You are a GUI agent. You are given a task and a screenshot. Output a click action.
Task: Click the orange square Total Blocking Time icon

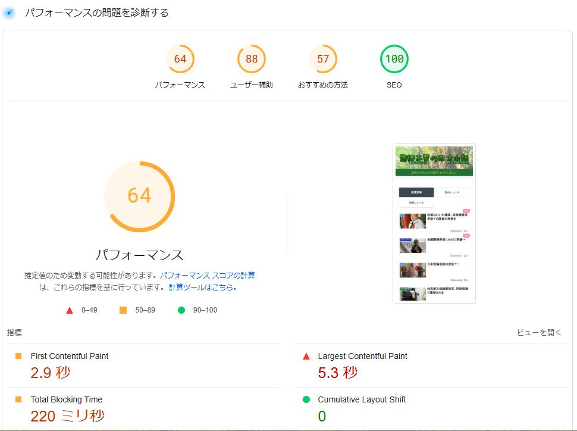point(18,399)
